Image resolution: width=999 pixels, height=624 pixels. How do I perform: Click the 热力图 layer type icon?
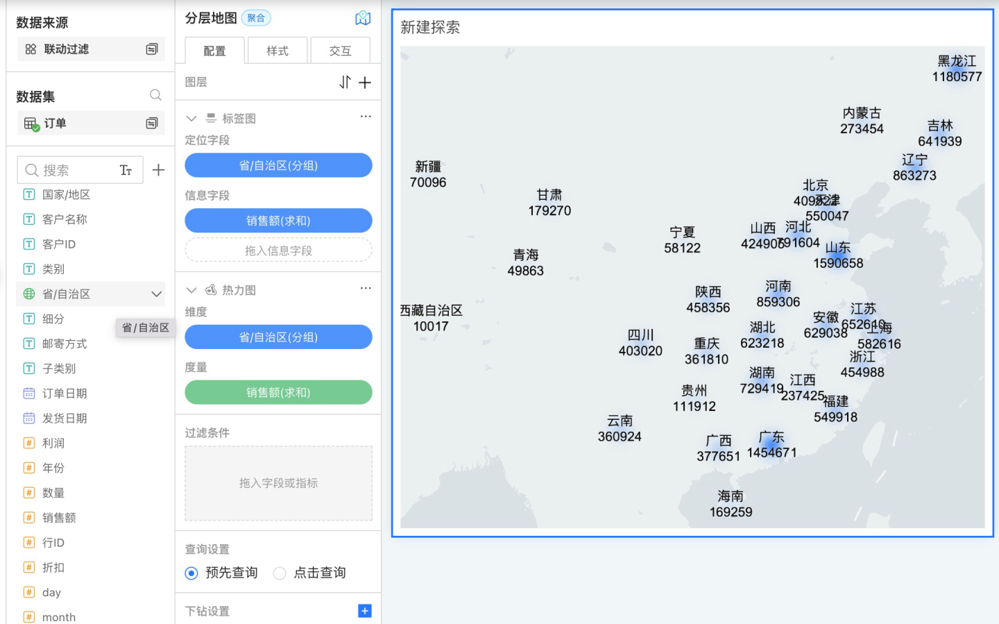coord(211,290)
